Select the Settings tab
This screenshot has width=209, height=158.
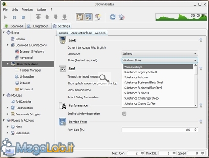click(61, 26)
